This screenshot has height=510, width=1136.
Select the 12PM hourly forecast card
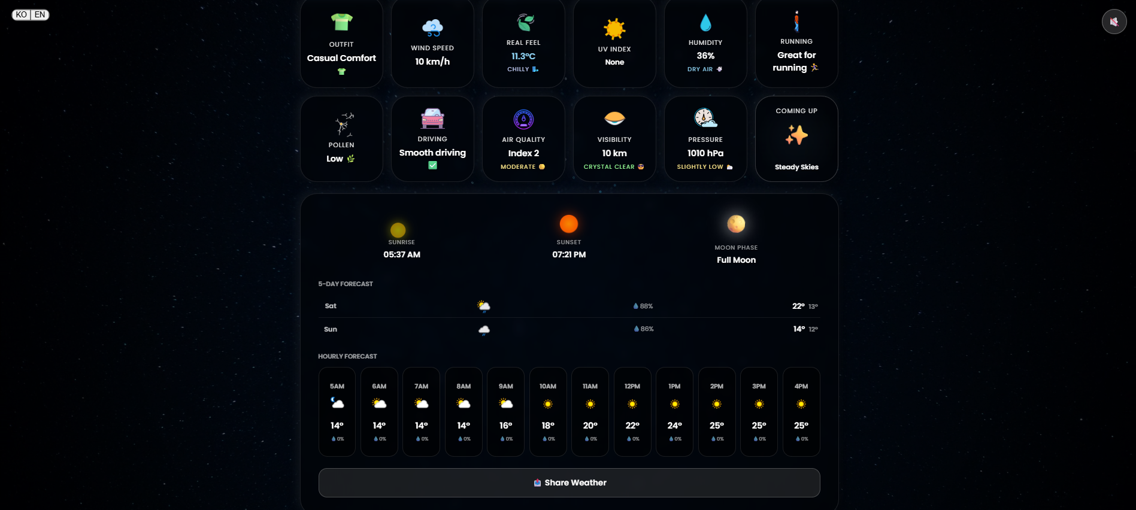[x=632, y=412]
